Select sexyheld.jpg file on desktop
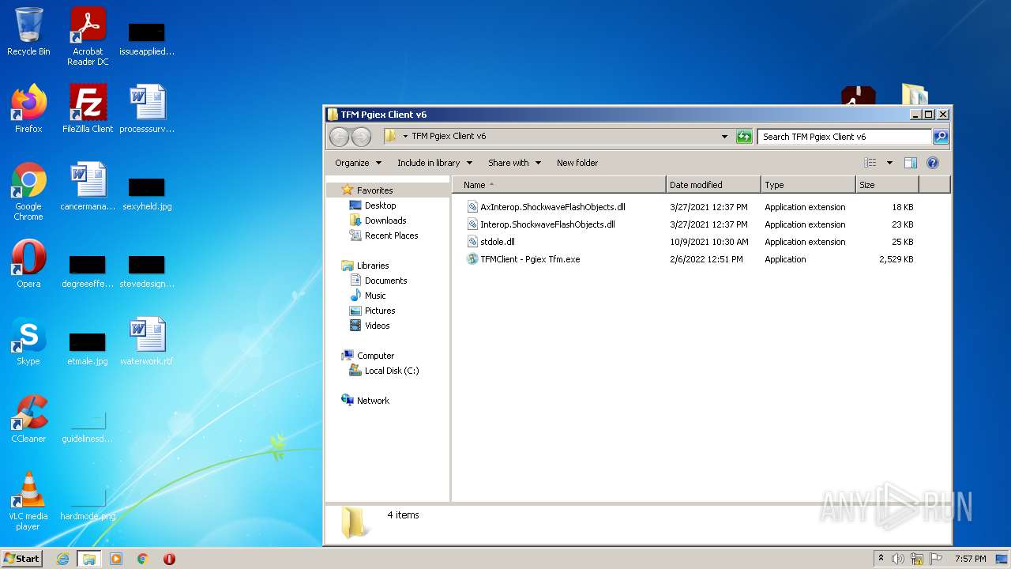Viewport: 1011px width, 569px height. (147, 194)
